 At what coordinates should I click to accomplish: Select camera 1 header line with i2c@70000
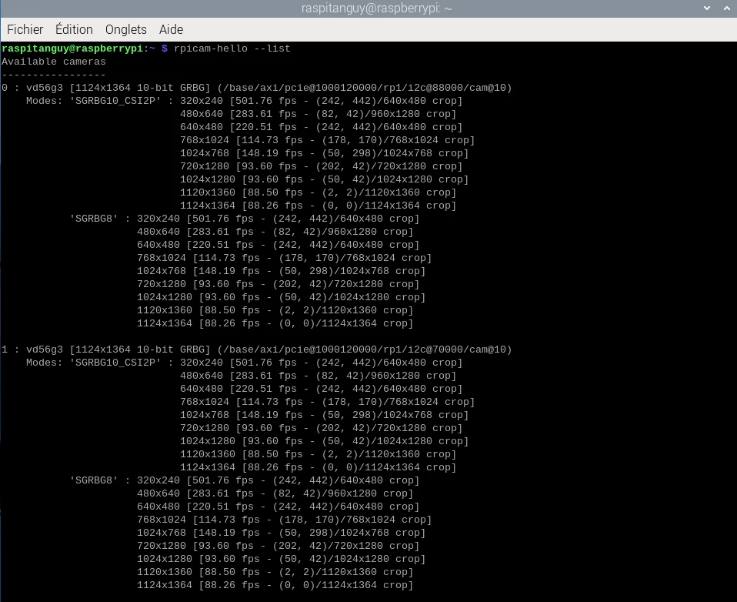(257, 349)
